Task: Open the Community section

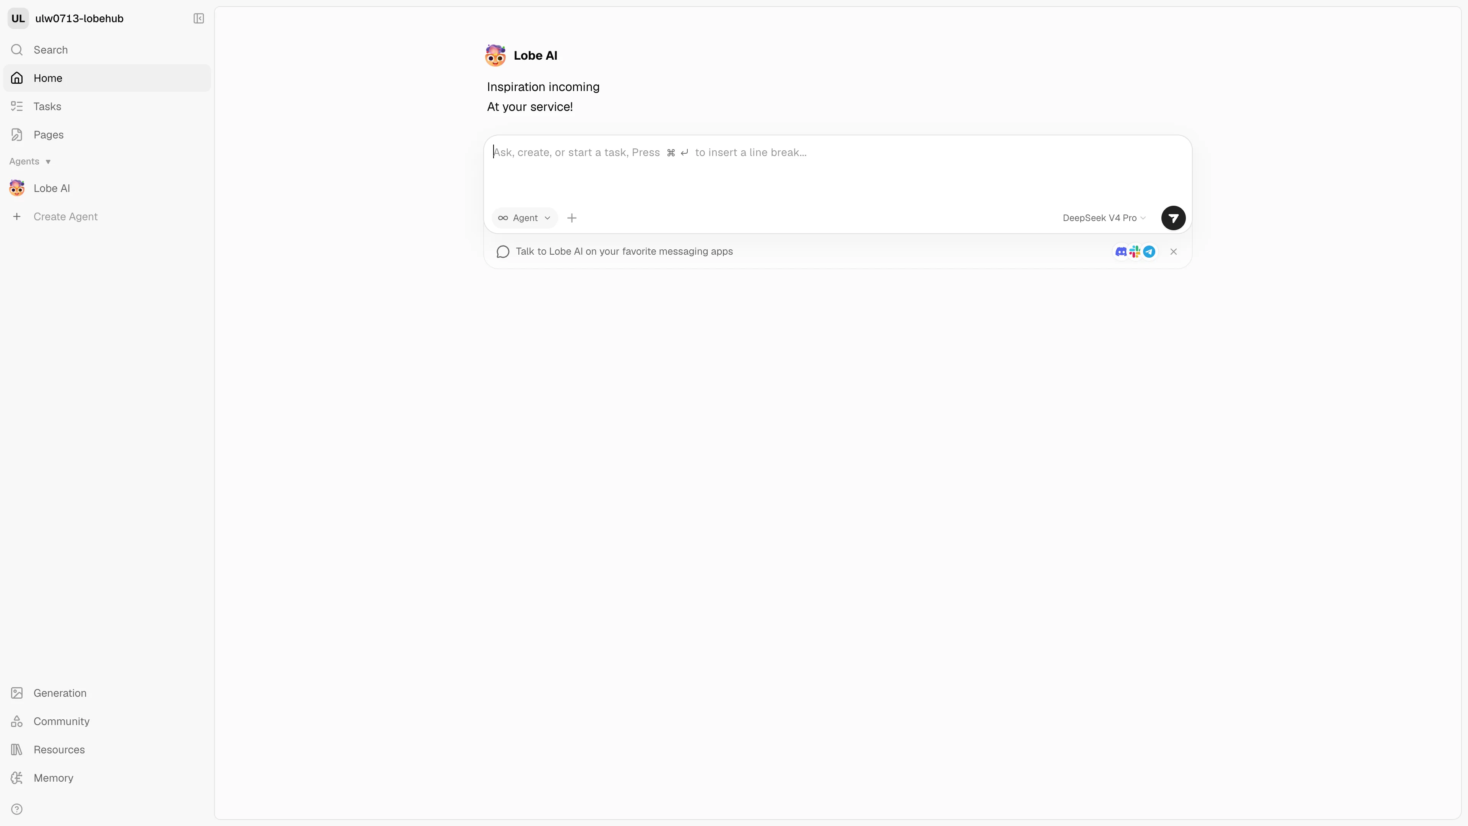Action: click(x=107, y=722)
